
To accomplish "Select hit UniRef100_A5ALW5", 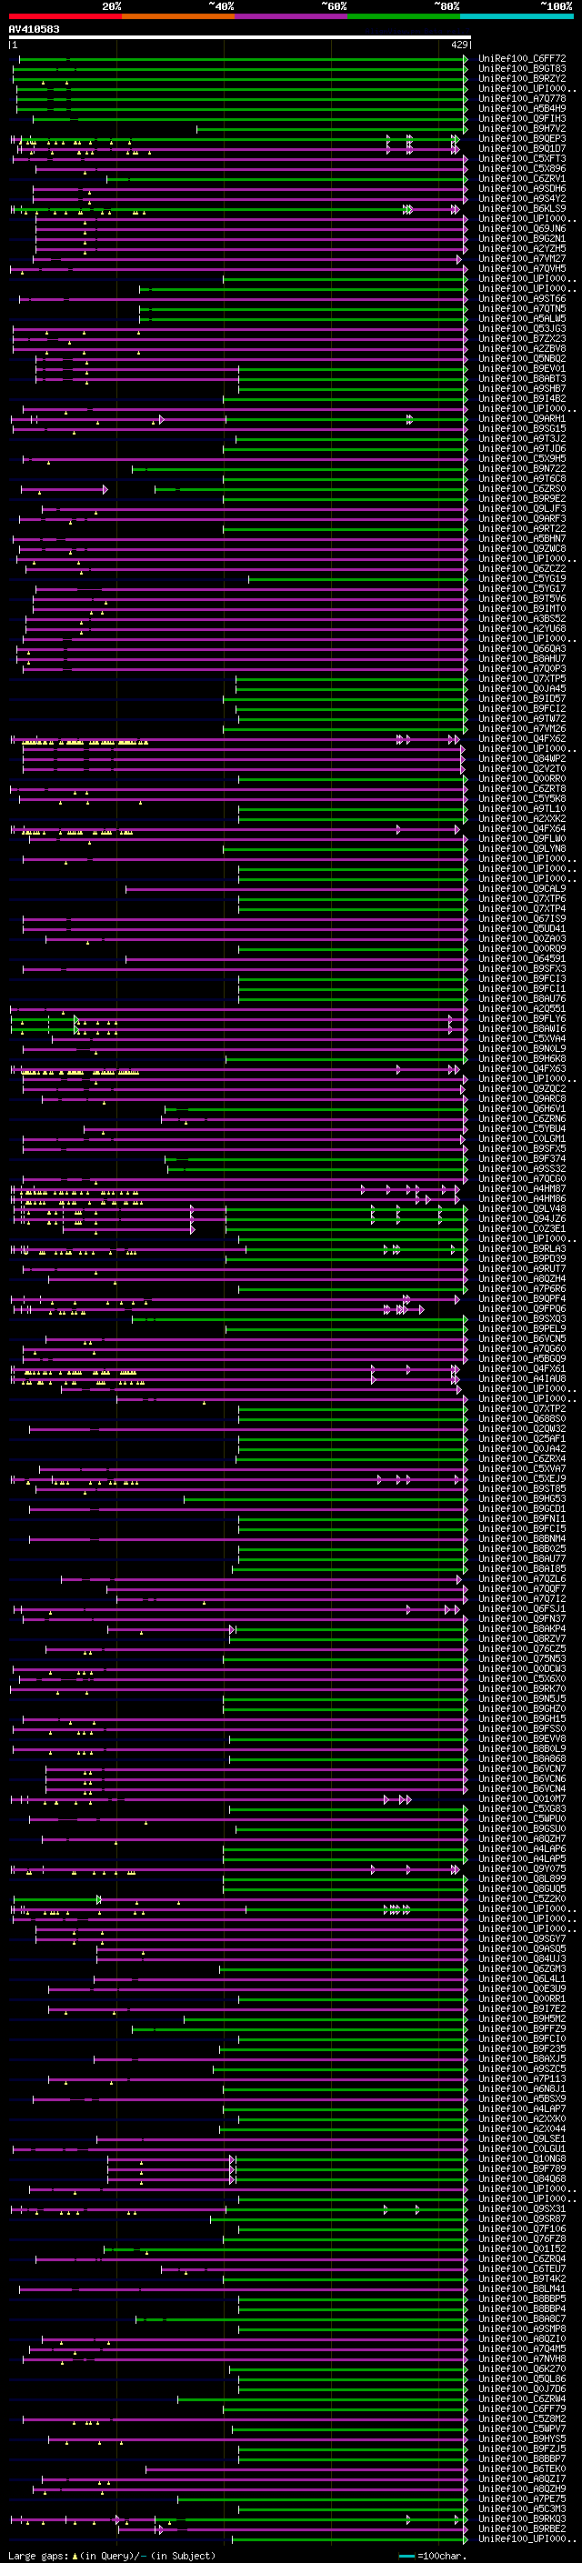I will click(x=521, y=318).
